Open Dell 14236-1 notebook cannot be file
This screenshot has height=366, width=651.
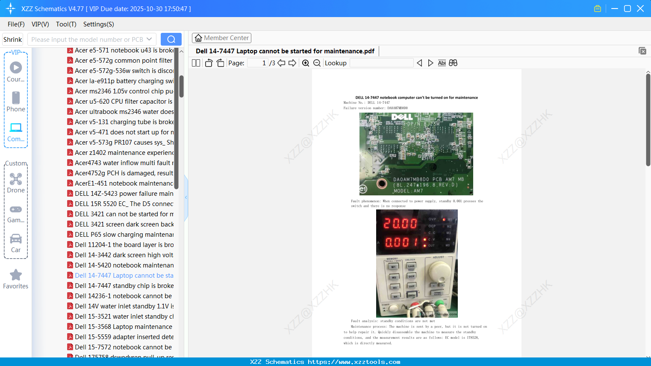coord(120,296)
